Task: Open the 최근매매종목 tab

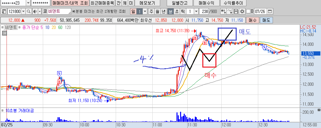Action: click(102, 3)
